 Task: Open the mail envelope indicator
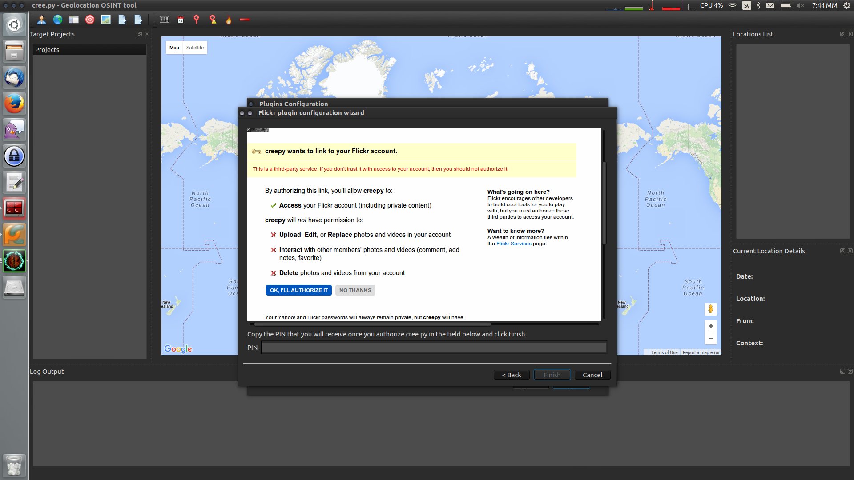770,5
